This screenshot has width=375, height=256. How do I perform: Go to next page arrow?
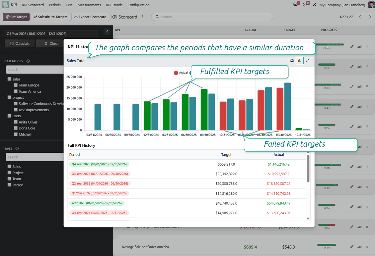pyautogui.click(x=370, y=17)
